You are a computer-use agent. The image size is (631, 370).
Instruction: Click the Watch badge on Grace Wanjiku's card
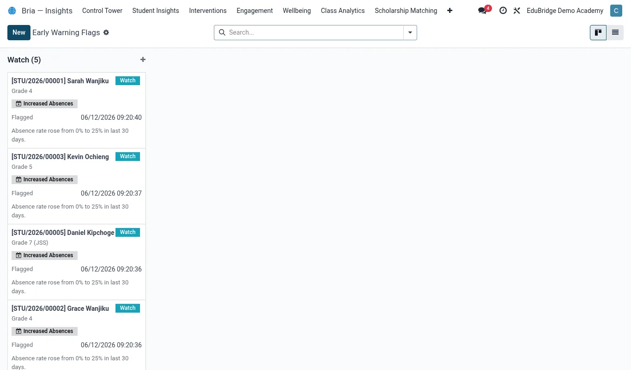pos(127,308)
